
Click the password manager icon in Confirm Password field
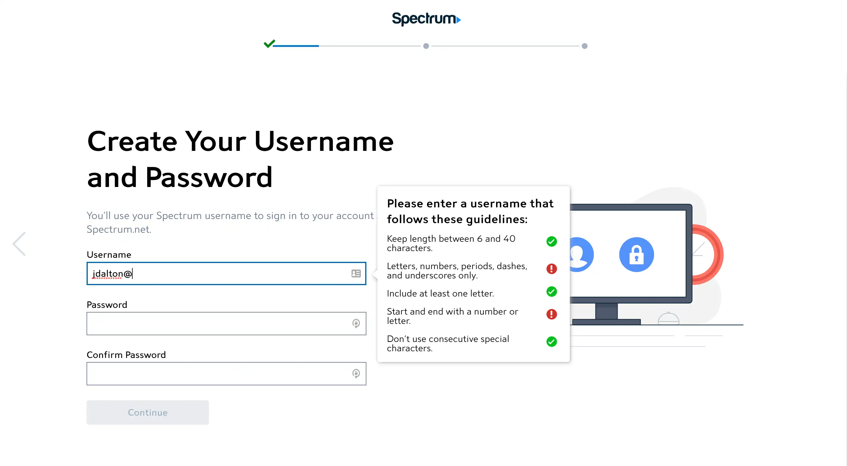coord(356,374)
